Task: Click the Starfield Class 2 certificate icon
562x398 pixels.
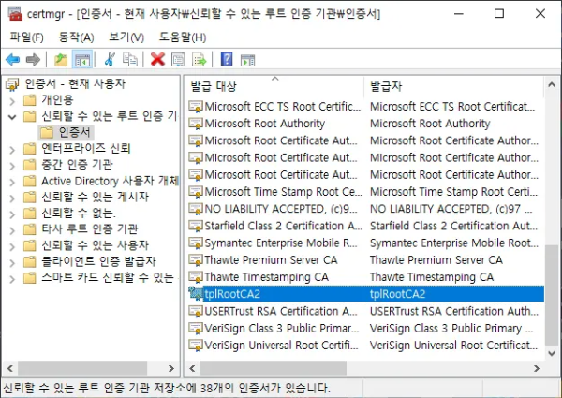Action: pos(196,226)
